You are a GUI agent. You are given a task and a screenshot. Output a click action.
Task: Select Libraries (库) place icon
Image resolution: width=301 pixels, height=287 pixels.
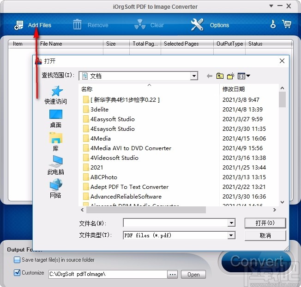click(x=56, y=138)
